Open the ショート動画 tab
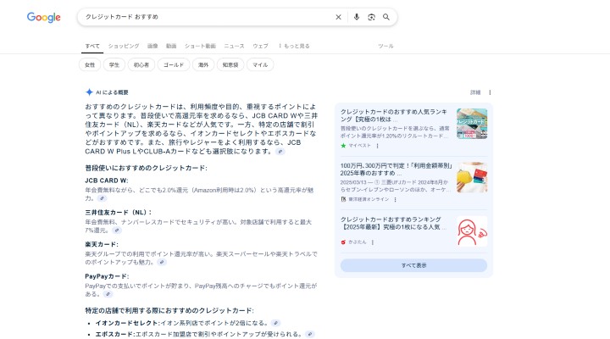610x339 pixels. tap(200, 46)
